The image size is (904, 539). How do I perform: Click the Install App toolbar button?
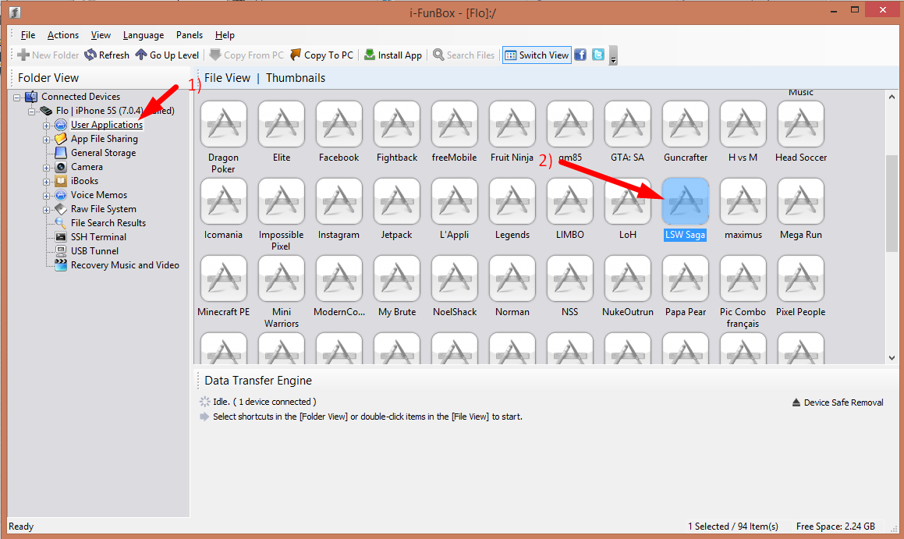click(393, 55)
